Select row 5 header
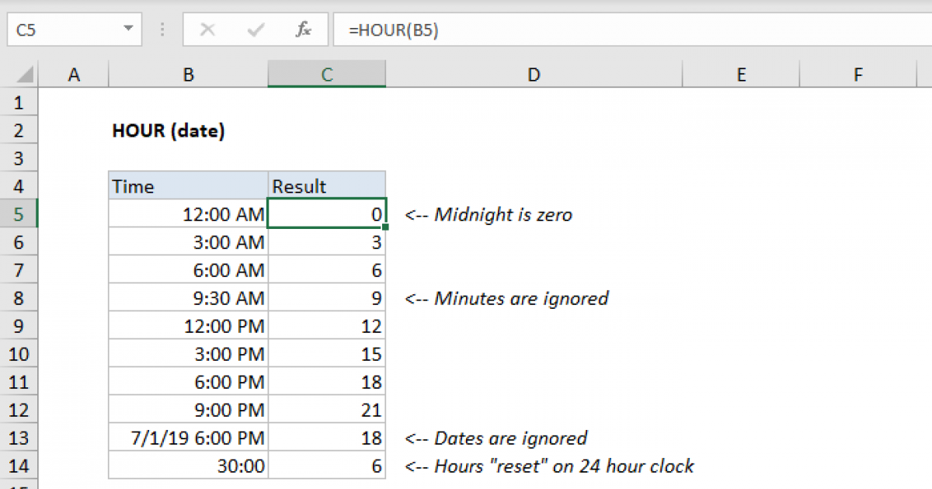The image size is (932, 489). click(19, 213)
